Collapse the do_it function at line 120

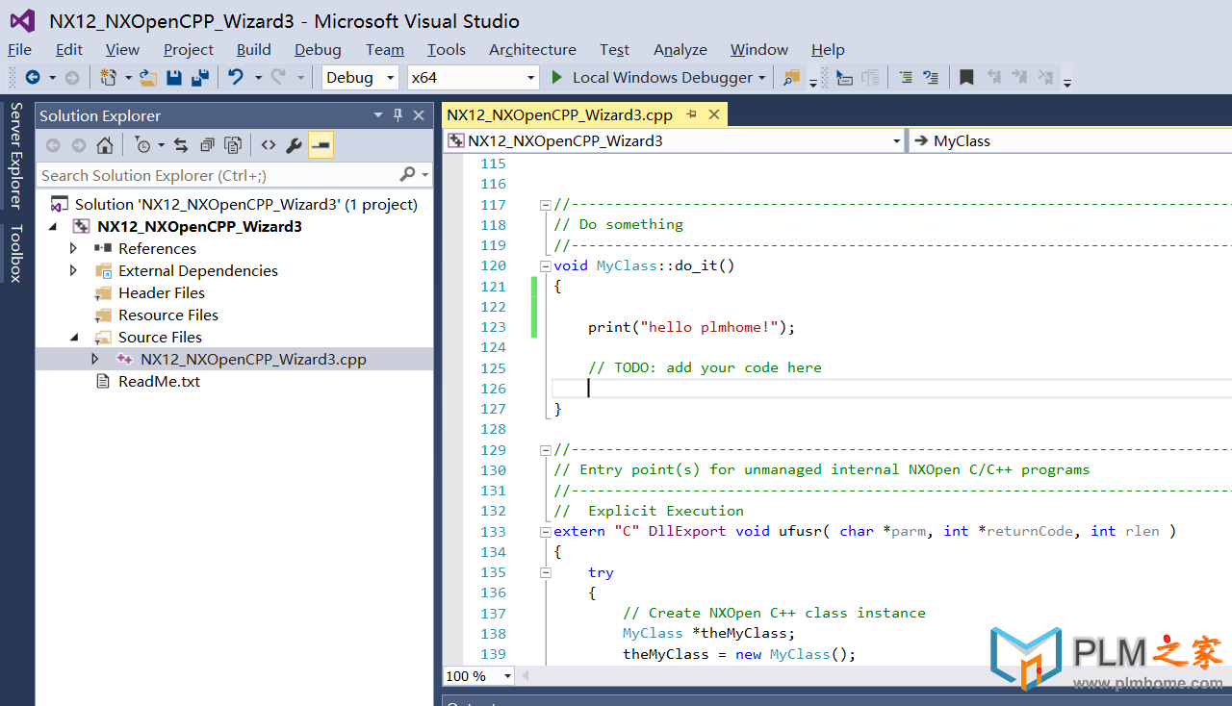(x=546, y=265)
